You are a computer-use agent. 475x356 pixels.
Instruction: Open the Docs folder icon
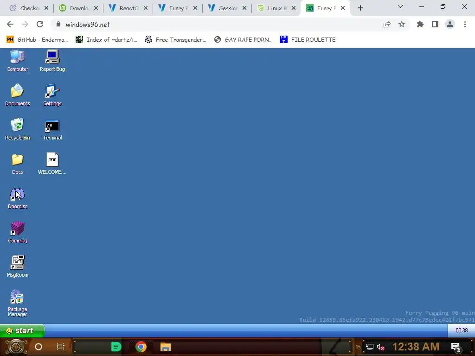pyautogui.click(x=17, y=164)
